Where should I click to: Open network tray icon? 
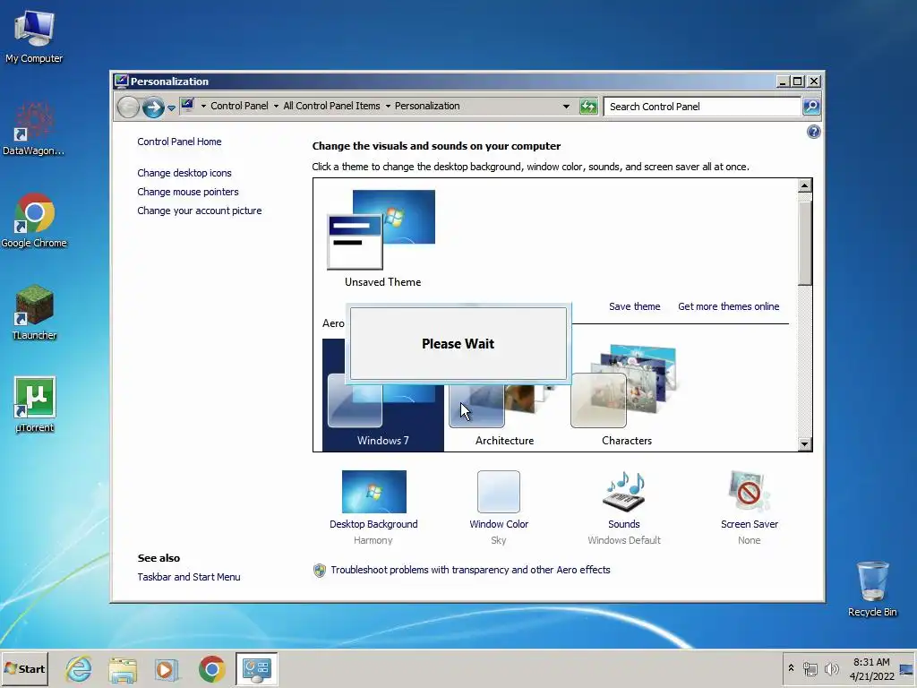(x=810, y=668)
